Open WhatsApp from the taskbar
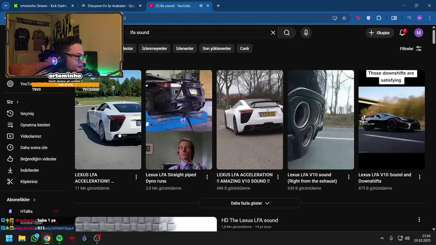The image size is (436, 245). (x=34, y=238)
